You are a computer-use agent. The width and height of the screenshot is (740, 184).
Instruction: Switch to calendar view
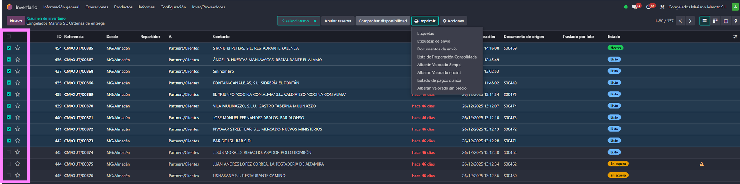[725, 21]
